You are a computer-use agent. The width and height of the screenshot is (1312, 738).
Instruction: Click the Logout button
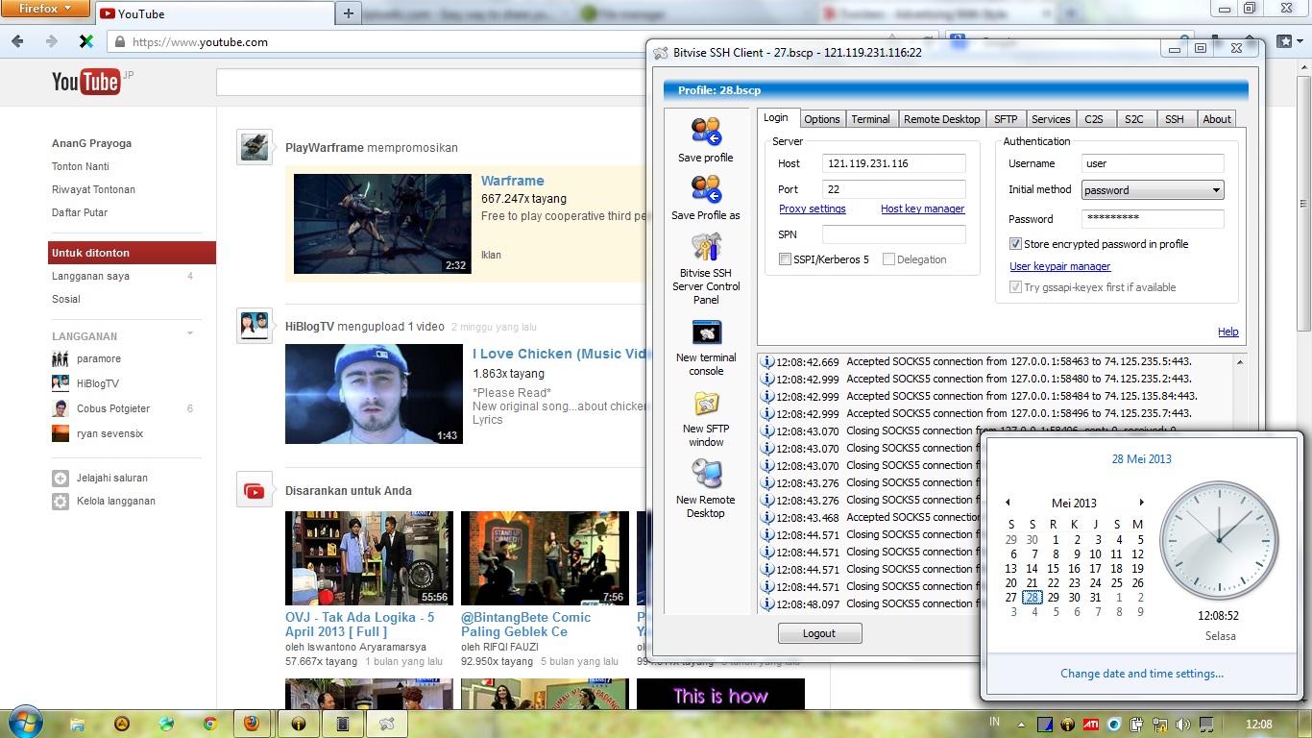coord(819,633)
